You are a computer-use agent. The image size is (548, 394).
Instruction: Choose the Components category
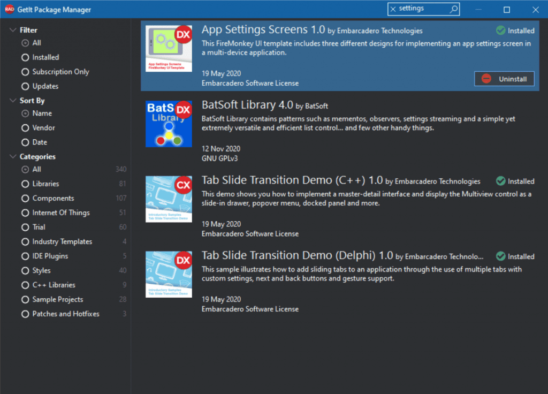coord(25,198)
